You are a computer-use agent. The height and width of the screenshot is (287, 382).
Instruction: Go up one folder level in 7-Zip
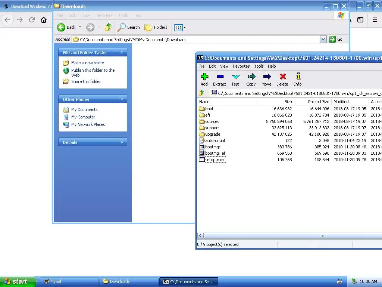click(x=201, y=93)
